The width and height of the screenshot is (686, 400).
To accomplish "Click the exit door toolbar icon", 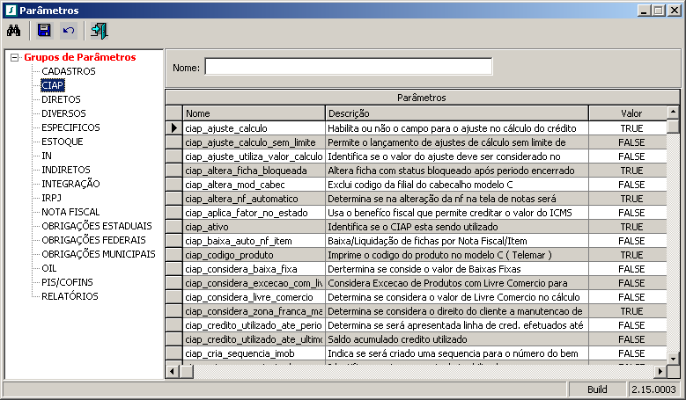I will tap(99, 31).
